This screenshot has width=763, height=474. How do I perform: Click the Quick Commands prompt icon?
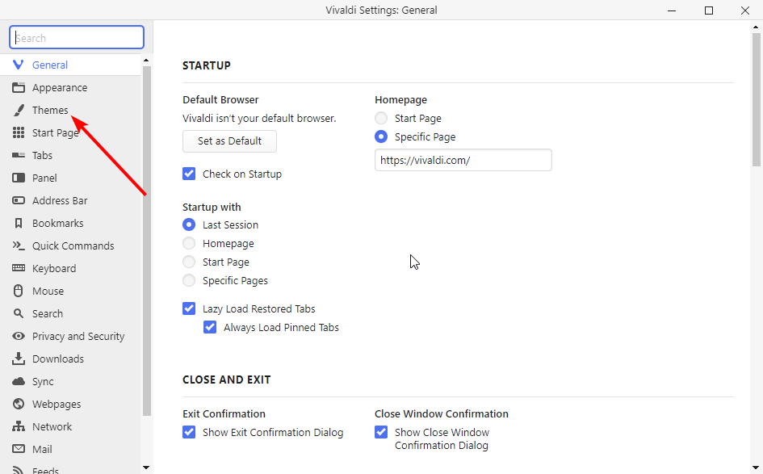click(19, 245)
